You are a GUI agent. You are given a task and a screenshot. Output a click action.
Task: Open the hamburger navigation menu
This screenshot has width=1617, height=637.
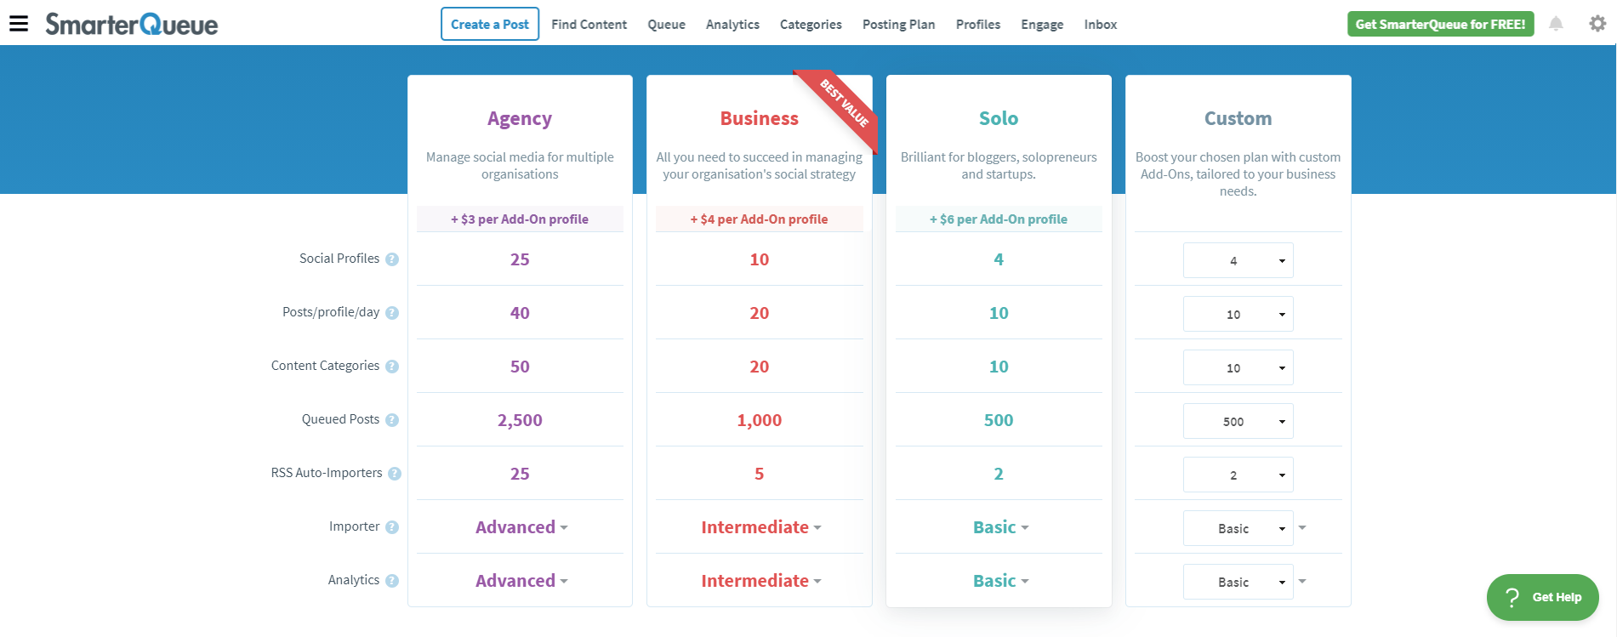point(20,23)
